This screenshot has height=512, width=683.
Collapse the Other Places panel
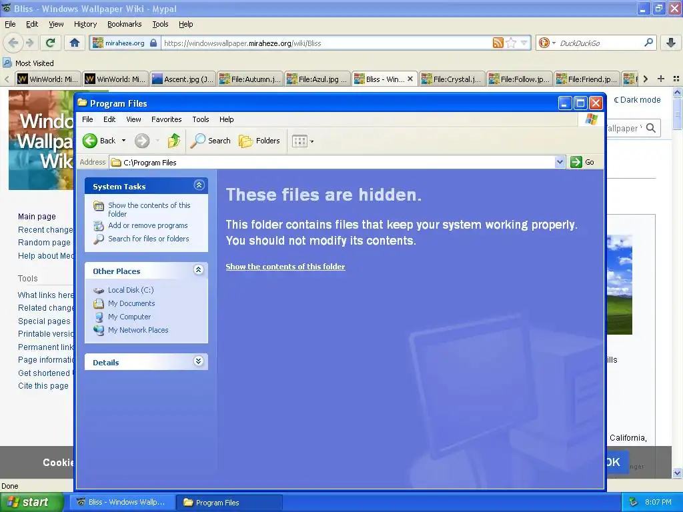click(x=199, y=270)
